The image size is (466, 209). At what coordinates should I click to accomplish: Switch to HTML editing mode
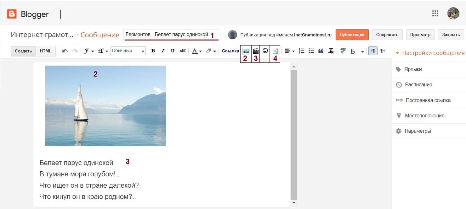(46, 51)
